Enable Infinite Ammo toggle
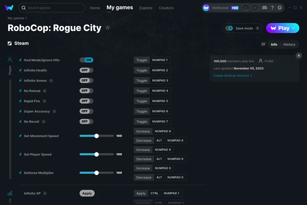Screen dimensions: 307x205 [86, 80]
